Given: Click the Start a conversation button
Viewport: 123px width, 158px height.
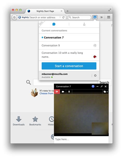Looking at the screenshot, I should click(69, 66).
